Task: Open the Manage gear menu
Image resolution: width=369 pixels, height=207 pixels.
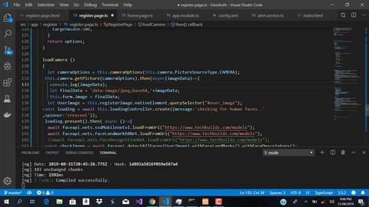Action: click(7, 181)
